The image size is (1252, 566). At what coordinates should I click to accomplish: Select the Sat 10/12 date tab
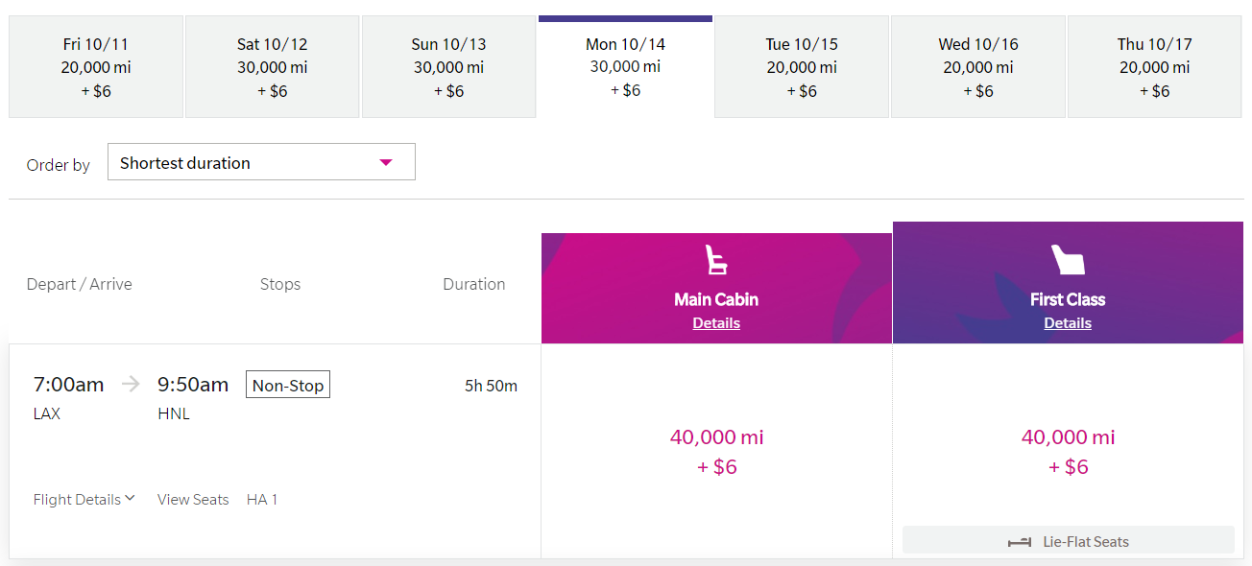click(272, 67)
